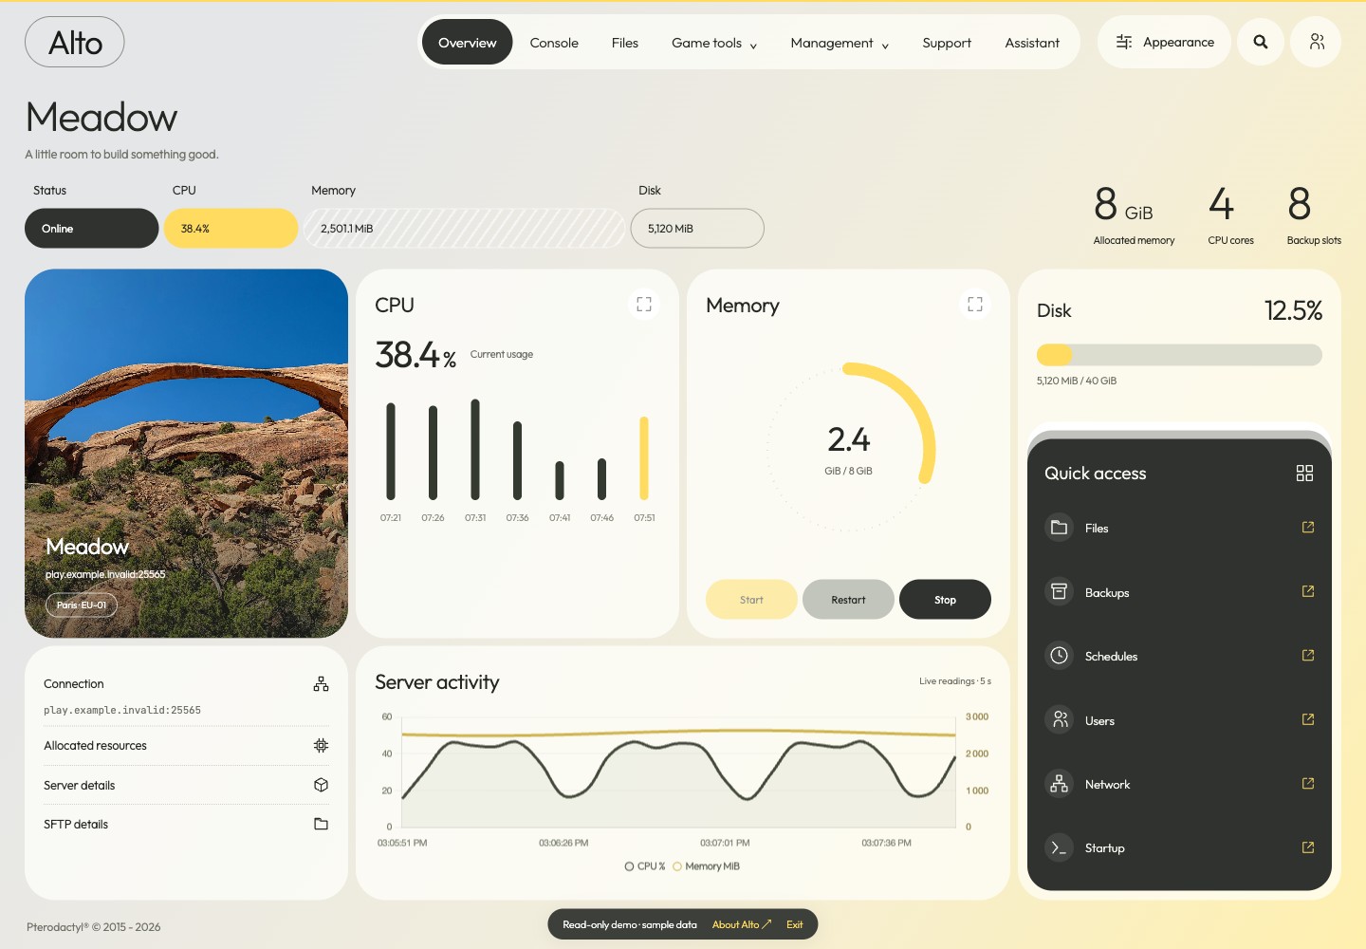
Task: Expand the SFTP details row
Action: [186, 825]
